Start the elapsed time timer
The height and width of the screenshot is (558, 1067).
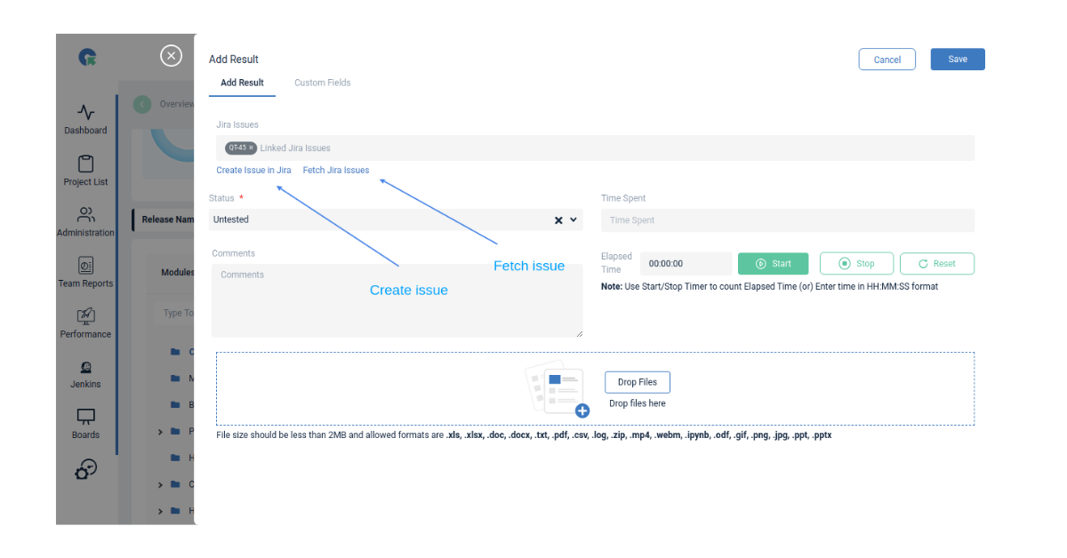pyautogui.click(x=773, y=263)
